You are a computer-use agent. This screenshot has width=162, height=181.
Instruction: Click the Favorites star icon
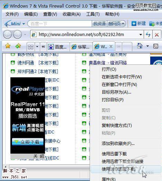(8, 46)
